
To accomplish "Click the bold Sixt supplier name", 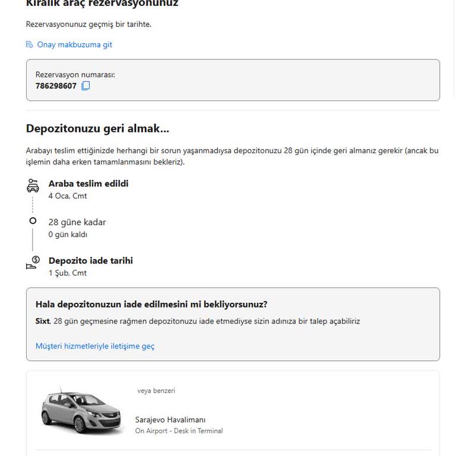I will click(43, 321).
